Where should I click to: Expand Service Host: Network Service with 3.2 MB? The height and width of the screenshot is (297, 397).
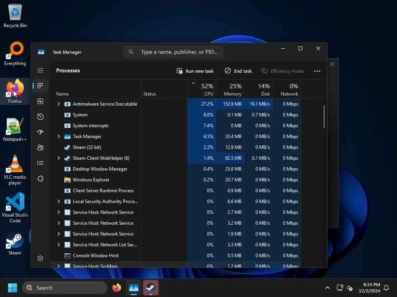pos(59,223)
